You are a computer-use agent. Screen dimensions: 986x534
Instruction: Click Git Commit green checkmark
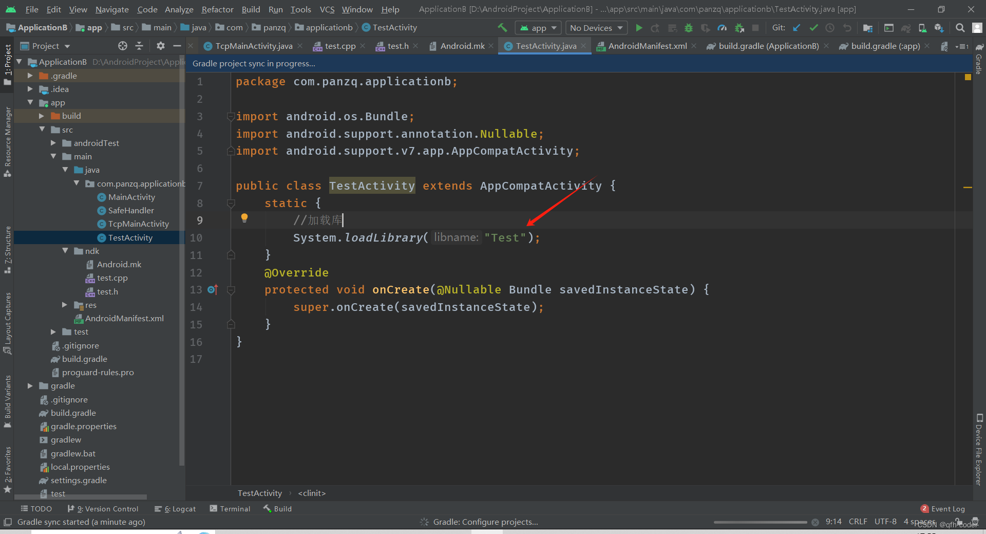point(813,28)
